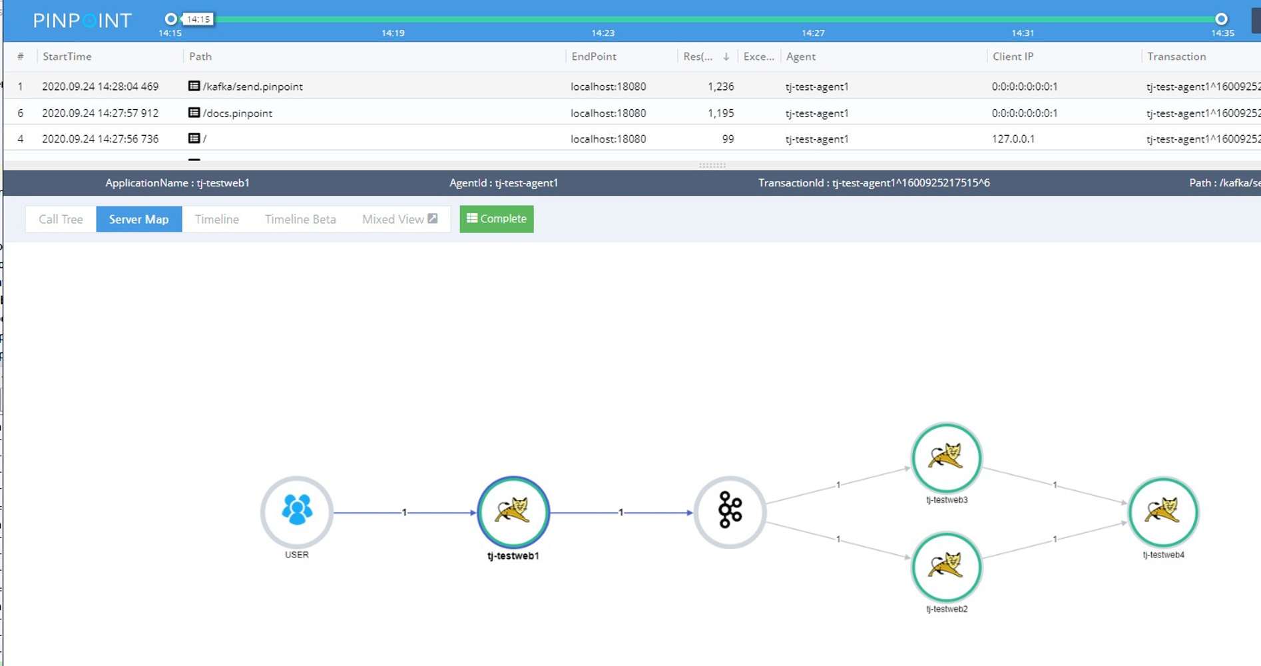1261x666 pixels.
Task: Click the USER node icon
Action: coord(297,511)
